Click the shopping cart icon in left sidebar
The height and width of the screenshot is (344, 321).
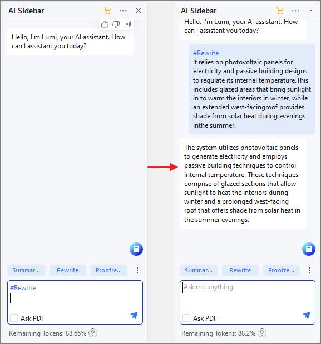pos(107,11)
